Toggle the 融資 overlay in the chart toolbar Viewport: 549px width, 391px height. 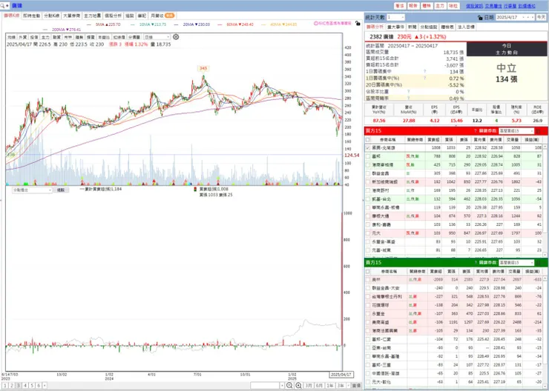tap(56, 37)
